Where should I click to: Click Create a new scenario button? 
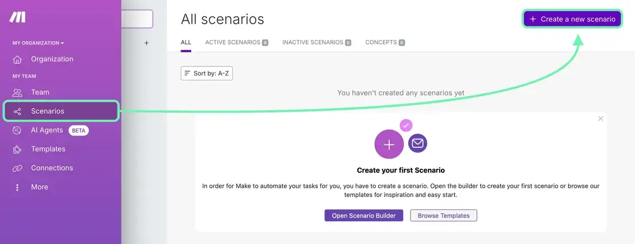coord(572,19)
